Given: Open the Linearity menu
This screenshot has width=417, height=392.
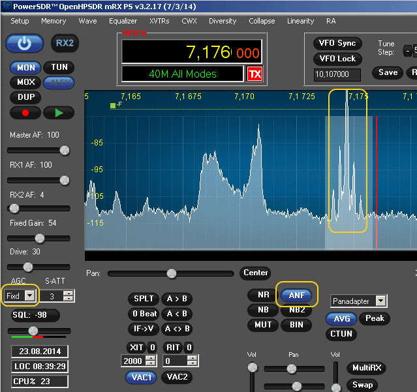Looking at the screenshot, I should (301, 21).
